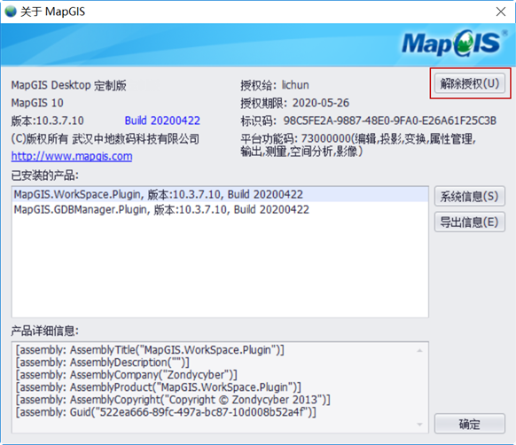Select the MapGIS.WorkSpace.Plugin list entry

click(220, 194)
